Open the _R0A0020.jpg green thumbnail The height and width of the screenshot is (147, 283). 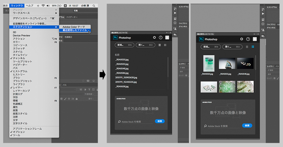(209, 64)
